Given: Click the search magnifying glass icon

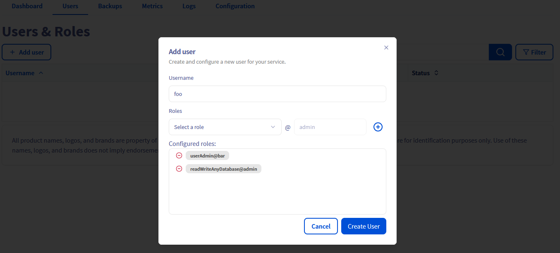Looking at the screenshot, I should pyautogui.click(x=500, y=52).
